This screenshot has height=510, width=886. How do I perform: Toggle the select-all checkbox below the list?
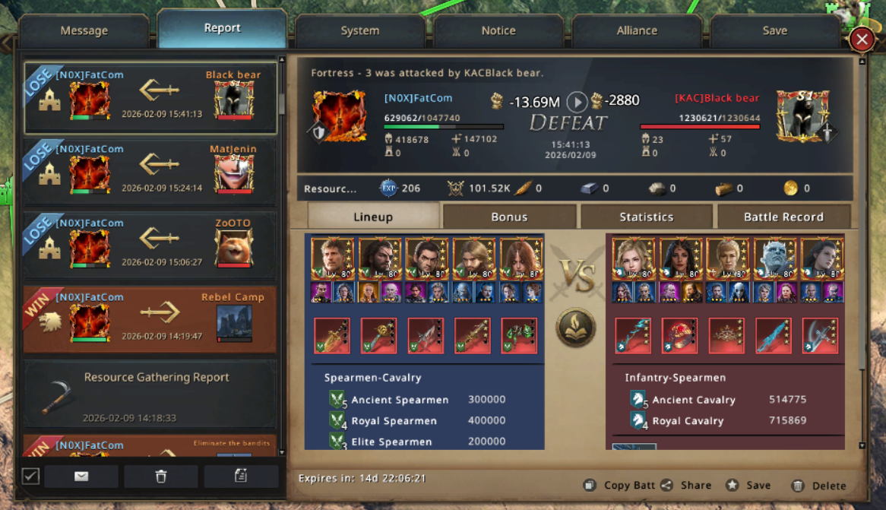coord(31,476)
